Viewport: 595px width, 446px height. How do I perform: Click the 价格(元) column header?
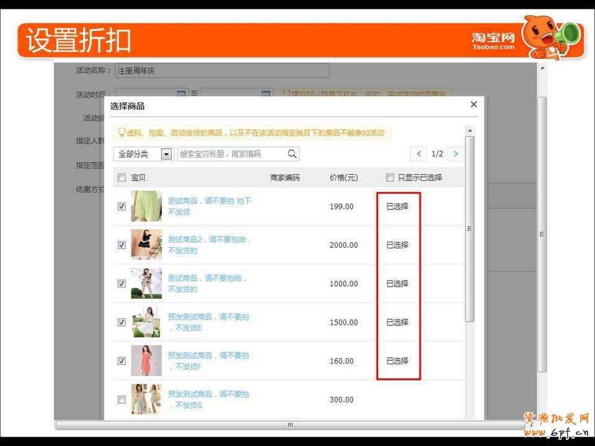pyautogui.click(x=343, y=178)
